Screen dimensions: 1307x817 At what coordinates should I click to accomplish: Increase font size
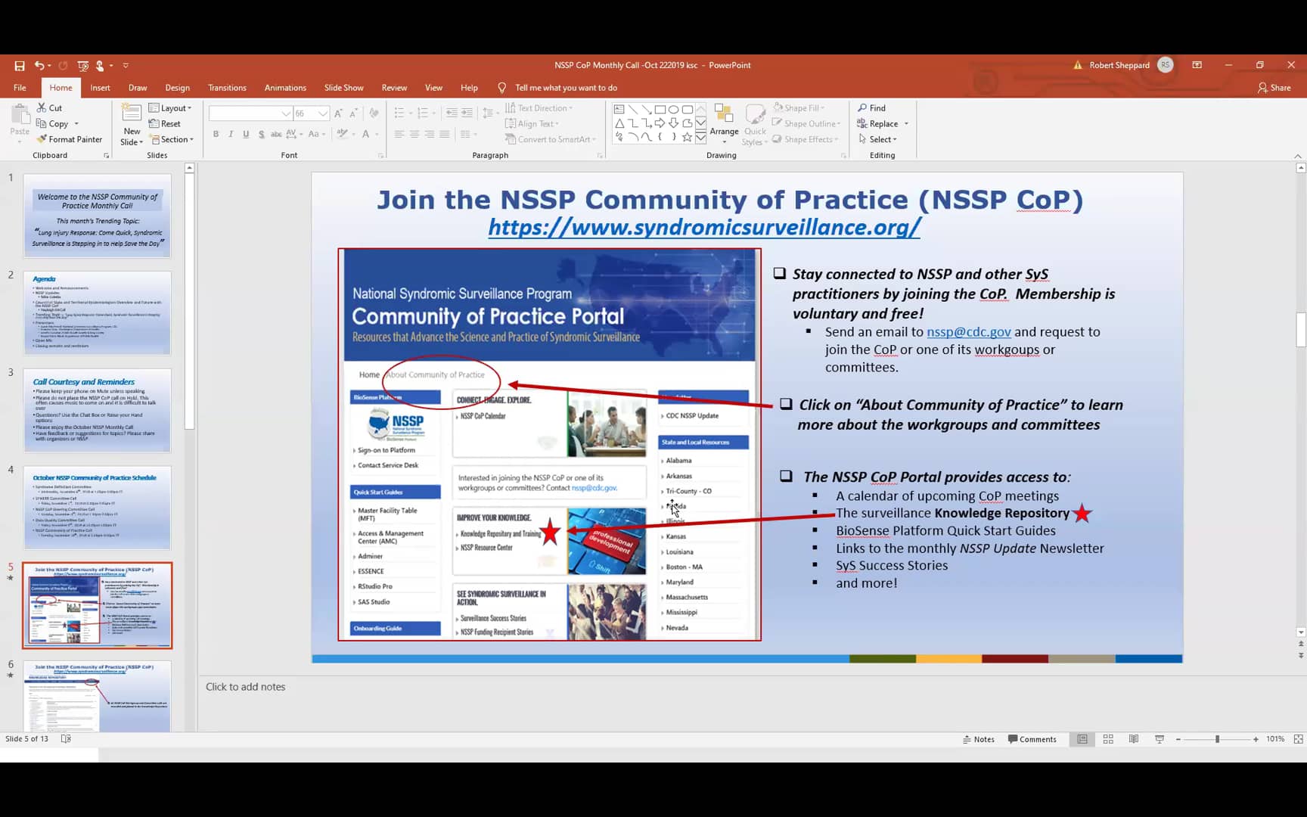coord(338,113)
